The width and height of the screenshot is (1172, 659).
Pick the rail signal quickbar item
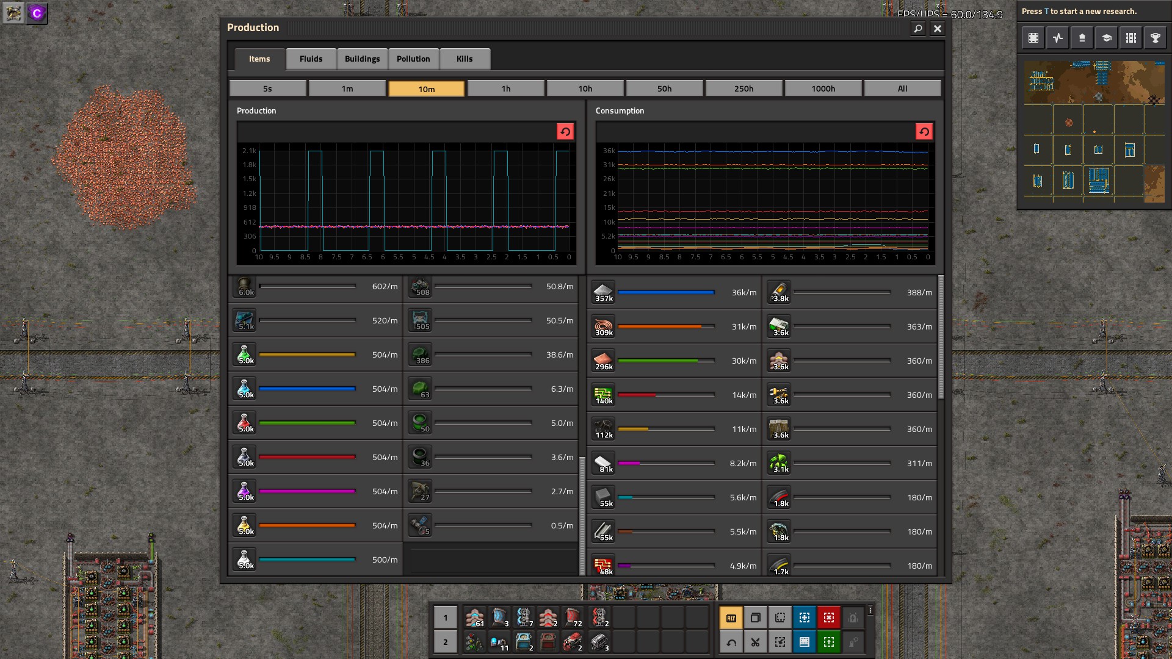pos(475,642)
